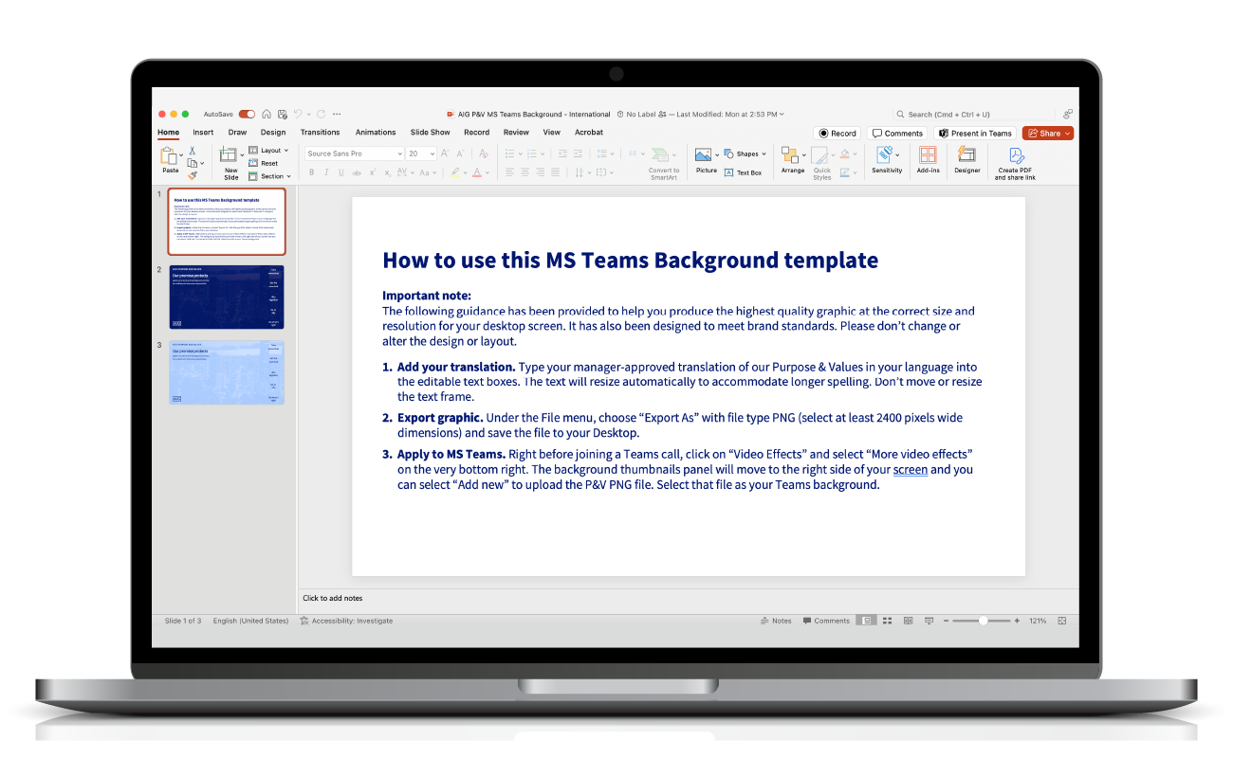Click the Text Box button

point(743,172)
